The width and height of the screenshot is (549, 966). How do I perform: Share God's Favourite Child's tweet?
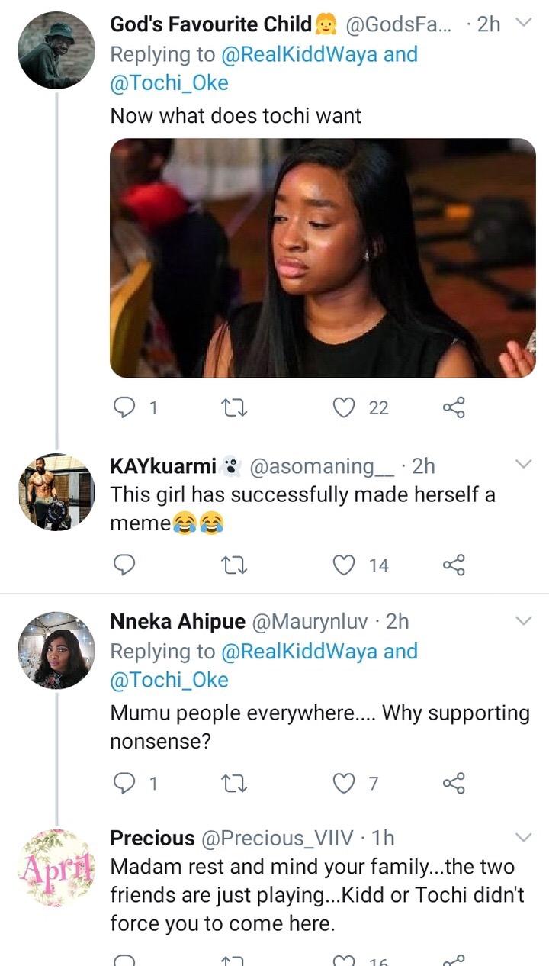click(x=454, y=409)
